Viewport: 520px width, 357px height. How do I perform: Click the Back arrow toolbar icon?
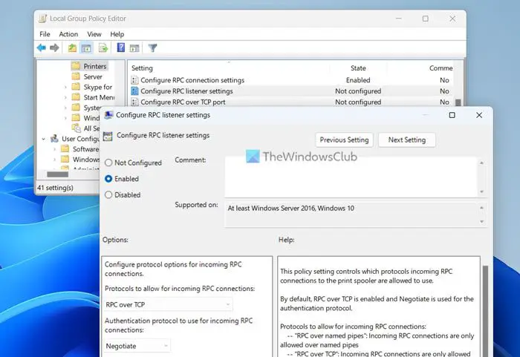[x=41, y=48]
